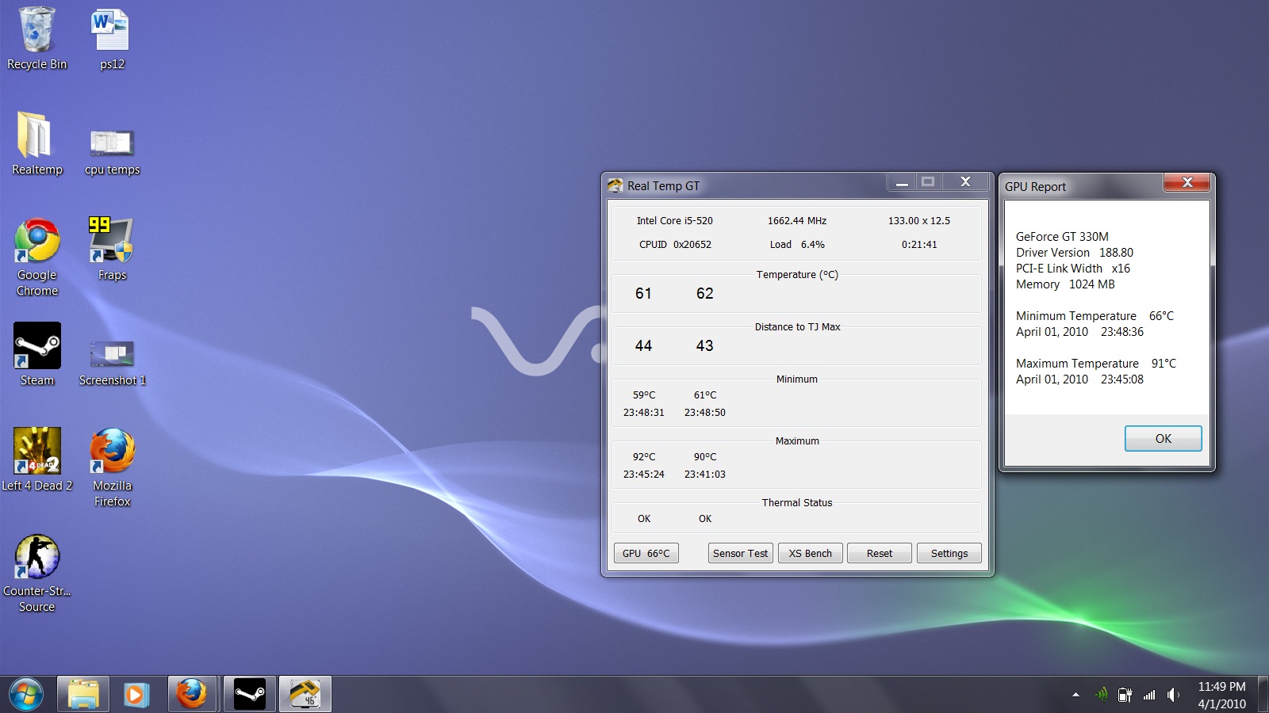Viewport: 1269px width, 713px height.
Task: Select the cpu temps desktop file
Action: [x=112, y=152]
